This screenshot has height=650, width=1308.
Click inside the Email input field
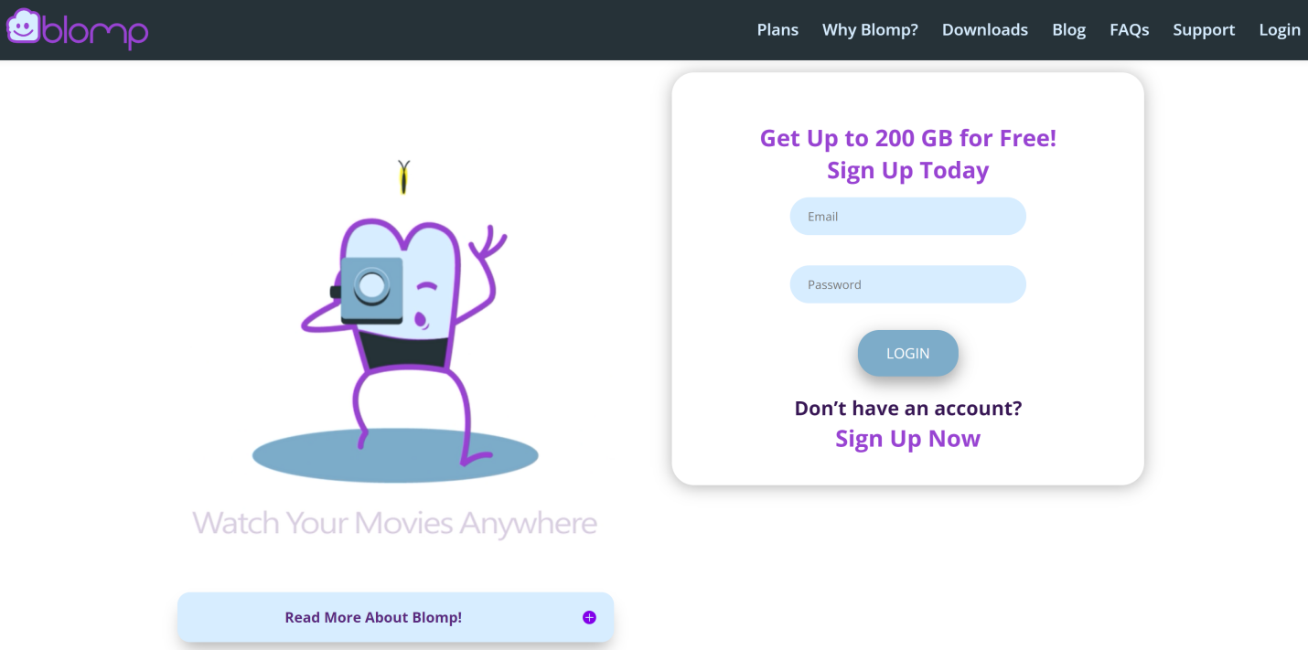click(907, 216)
